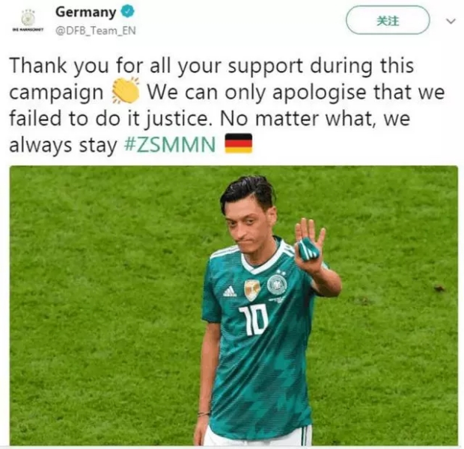Open the tweet photo on the grass
The height and width of the screenshot is (449, 464).
click(233, 306)
